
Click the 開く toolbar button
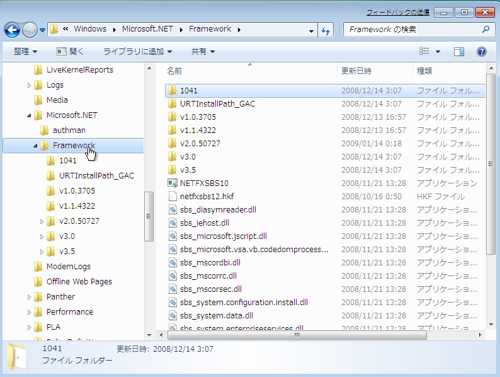pos(70,52)
